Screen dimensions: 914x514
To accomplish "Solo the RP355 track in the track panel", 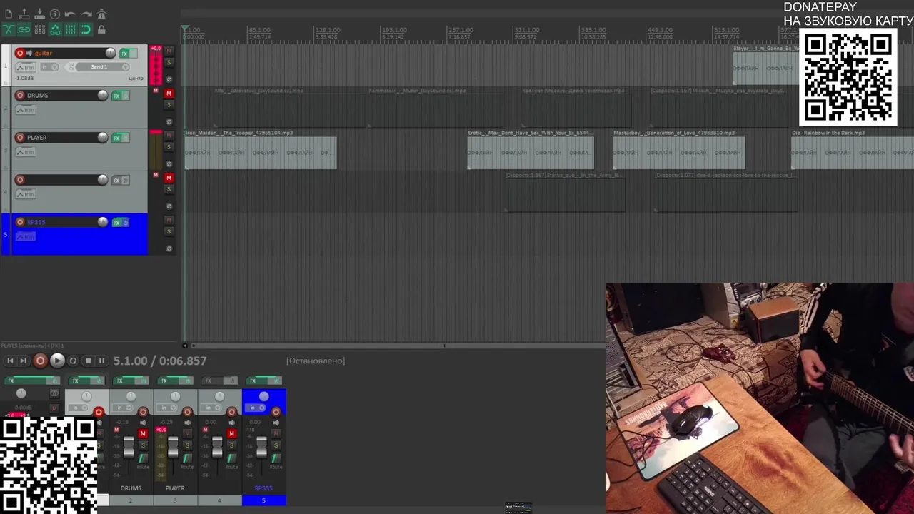I will (169, 231).
